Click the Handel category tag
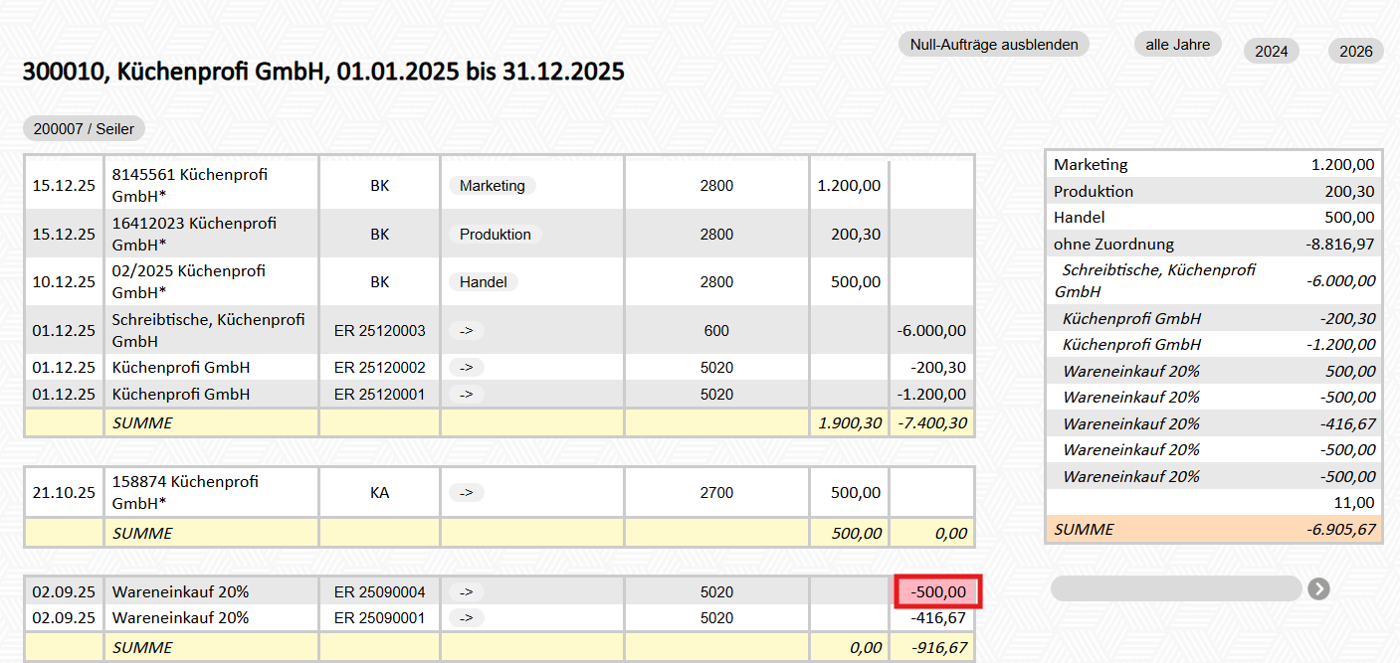This screenshot has width=1400, height=663. [x=483, y=282]
